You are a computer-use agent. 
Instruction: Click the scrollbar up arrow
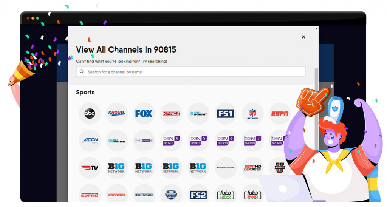[x=316, y=29]
